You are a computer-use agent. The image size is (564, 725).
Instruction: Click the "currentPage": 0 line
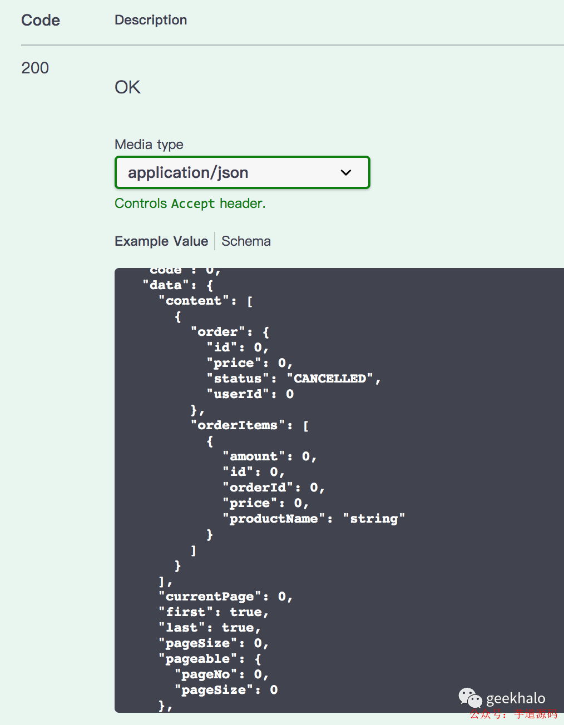[x=226, y=597]
